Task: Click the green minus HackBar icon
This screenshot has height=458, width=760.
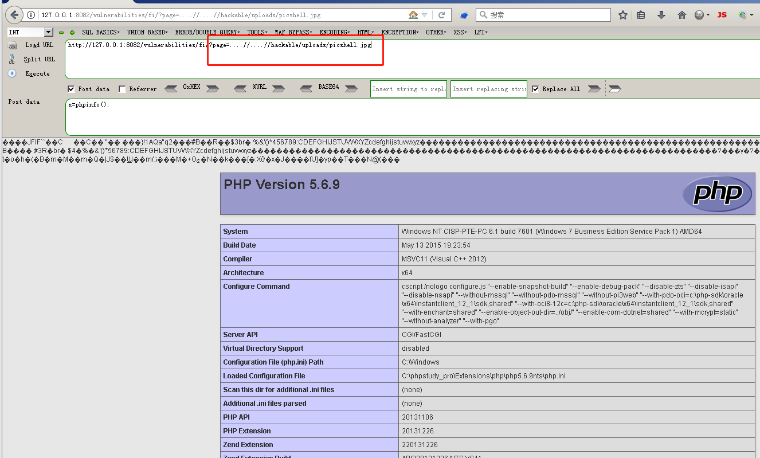Action: (61, 33)
